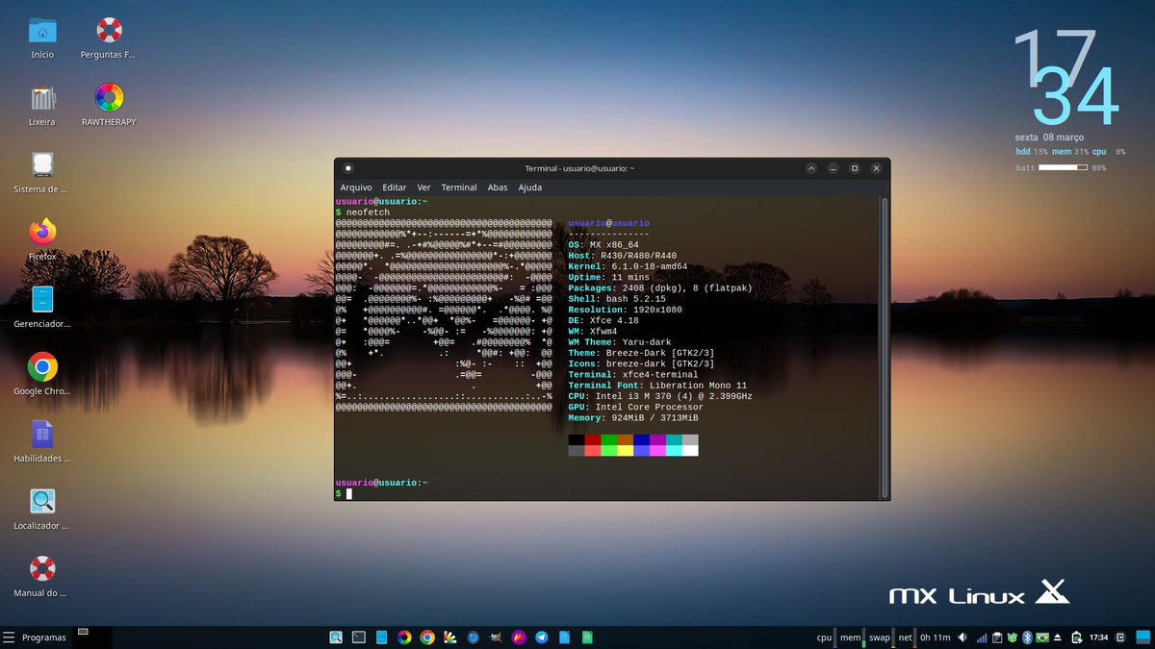Click the file search icon in the panel
The image size is (1155, 649).
[x=336, y=637]
